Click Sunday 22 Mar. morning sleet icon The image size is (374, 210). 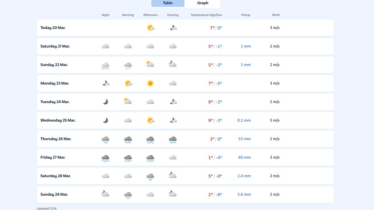click(128, 65)
